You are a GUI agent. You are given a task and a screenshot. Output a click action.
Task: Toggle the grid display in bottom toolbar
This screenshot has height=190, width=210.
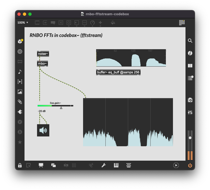74,165
